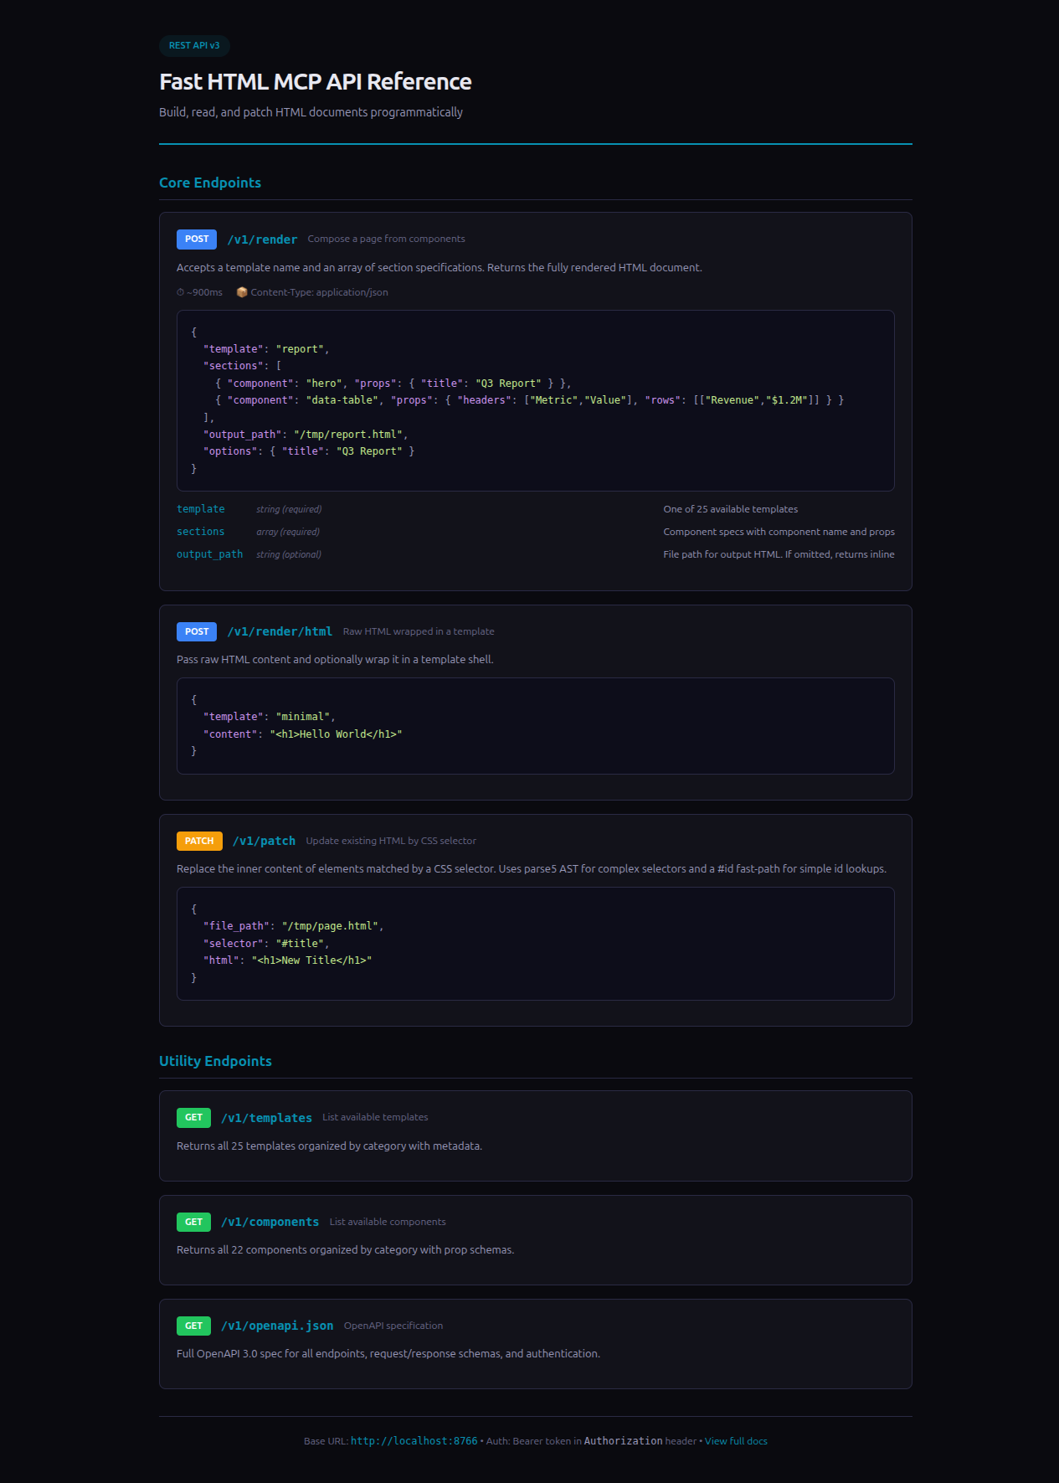Click the "output_path": "/tmp/report.html" code line
The width and height of the screenshot is (1059, 1483).
pos(306,435)
